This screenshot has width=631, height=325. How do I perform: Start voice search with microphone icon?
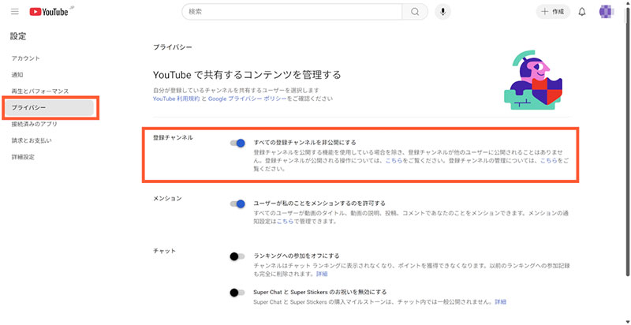click(443, 12)
